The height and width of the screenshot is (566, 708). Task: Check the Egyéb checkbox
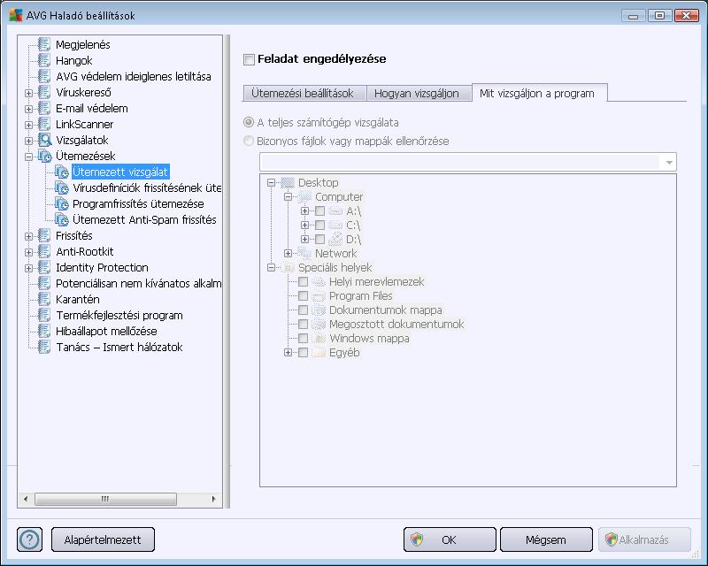303,353
